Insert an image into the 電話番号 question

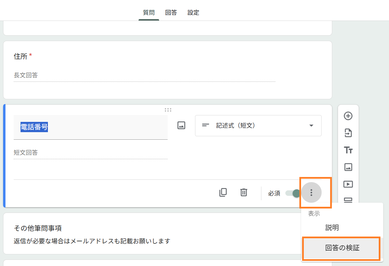[181, 125]
